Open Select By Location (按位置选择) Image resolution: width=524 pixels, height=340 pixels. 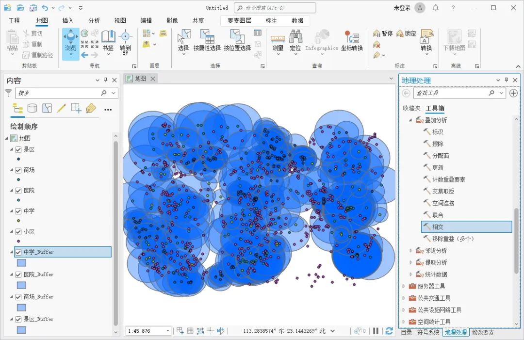237,40
